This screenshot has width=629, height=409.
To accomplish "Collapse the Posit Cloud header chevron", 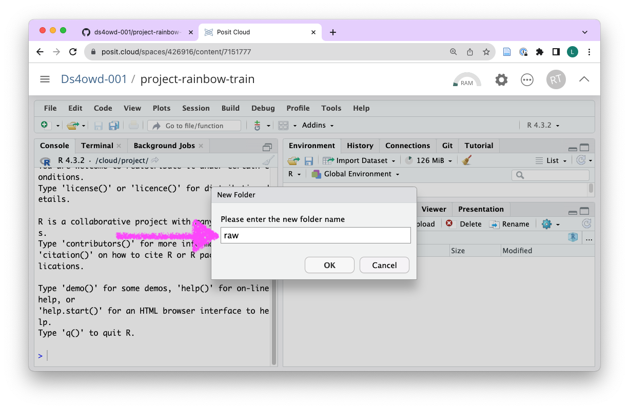I will point(584,79).
